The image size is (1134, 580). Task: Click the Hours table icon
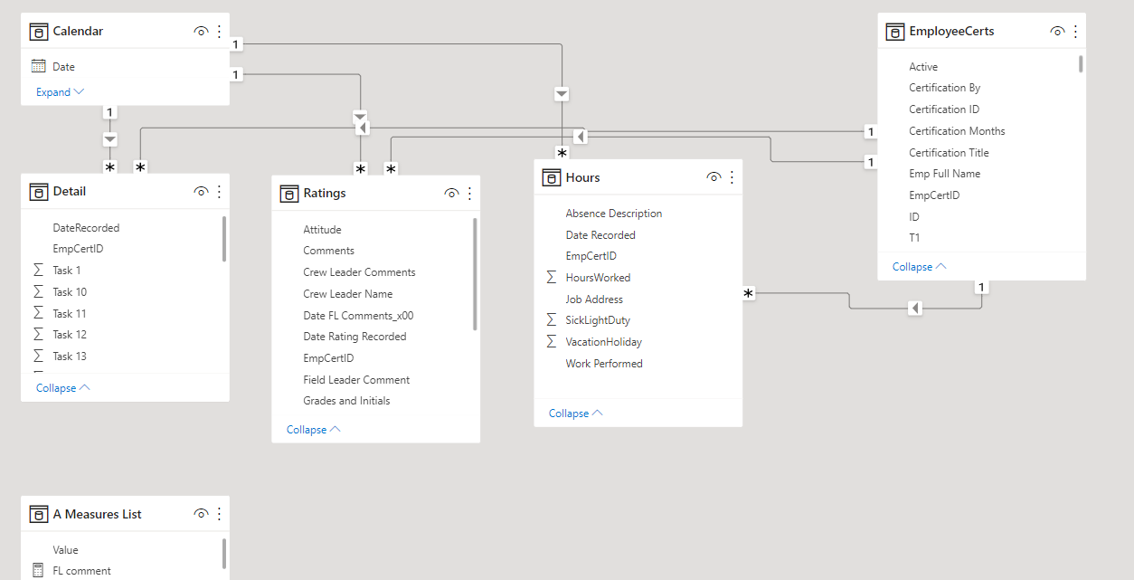pos(552,178)
